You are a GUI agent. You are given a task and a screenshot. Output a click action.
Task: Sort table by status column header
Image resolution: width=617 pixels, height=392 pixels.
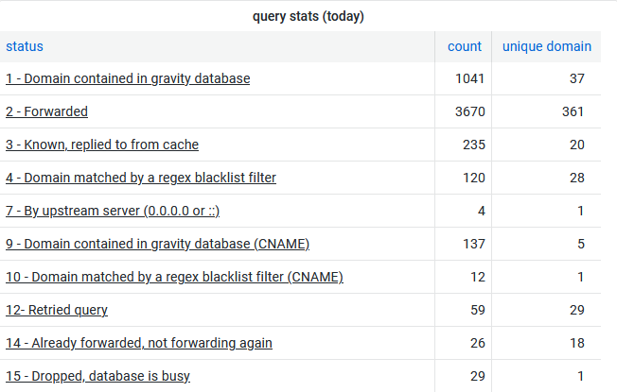coord(25,46)
